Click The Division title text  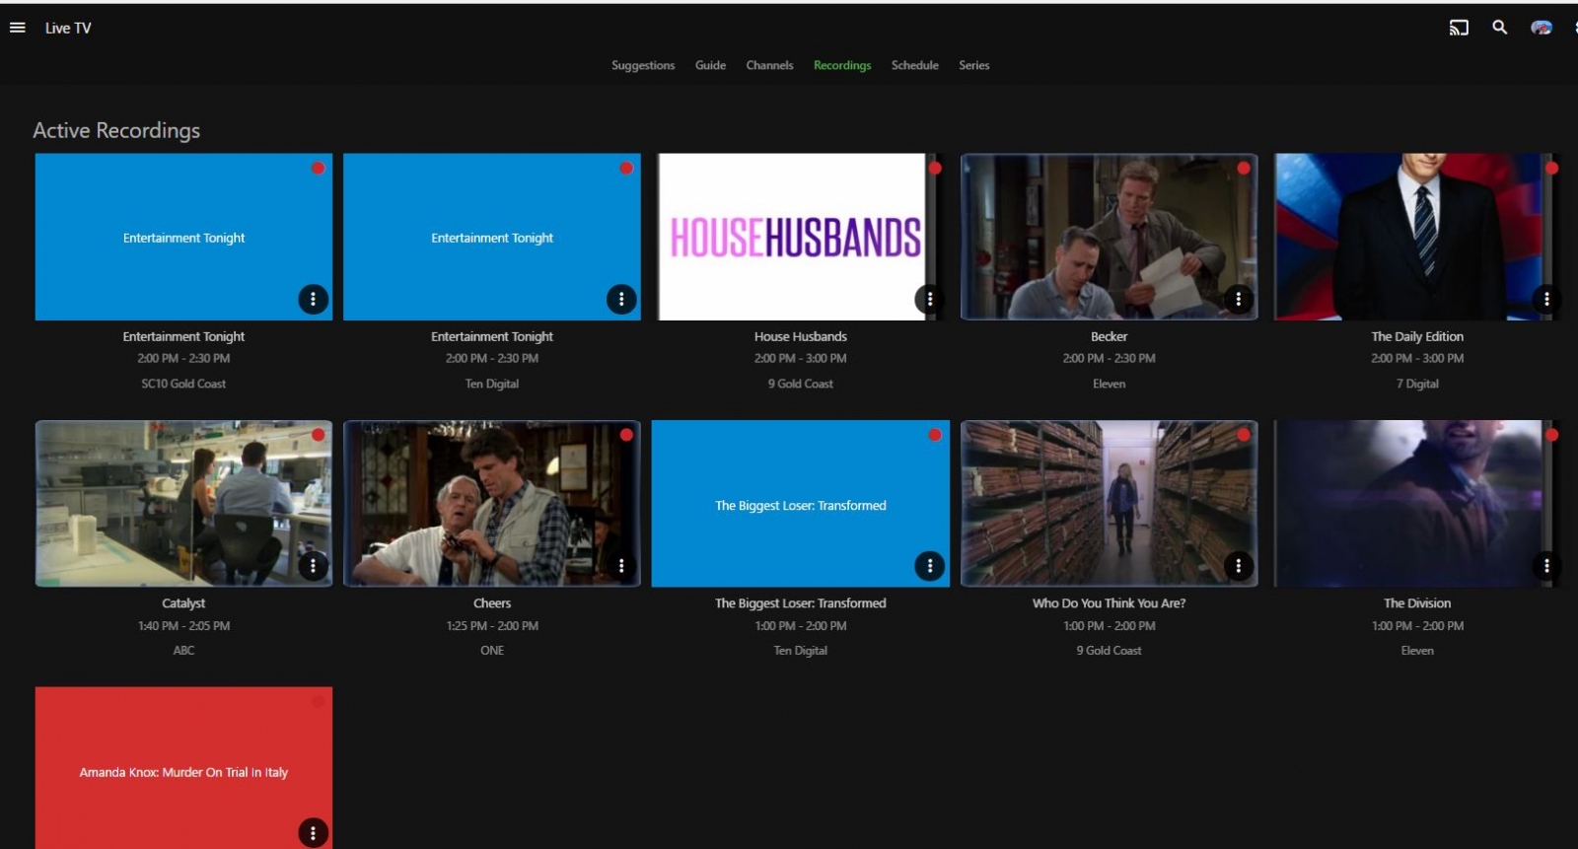pyautogui.click(x=1416, y=603)
